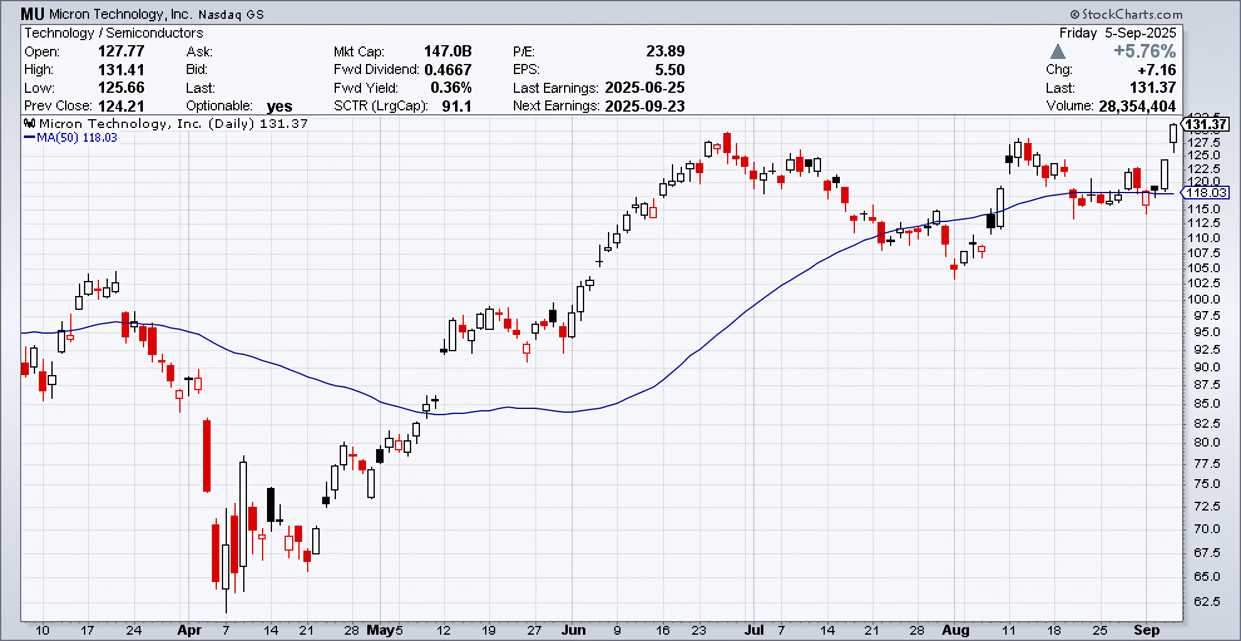Screen dimensions: 1241x641
Task: Click the up-arrow triangle change indicator
Action: coord(1058,51)
